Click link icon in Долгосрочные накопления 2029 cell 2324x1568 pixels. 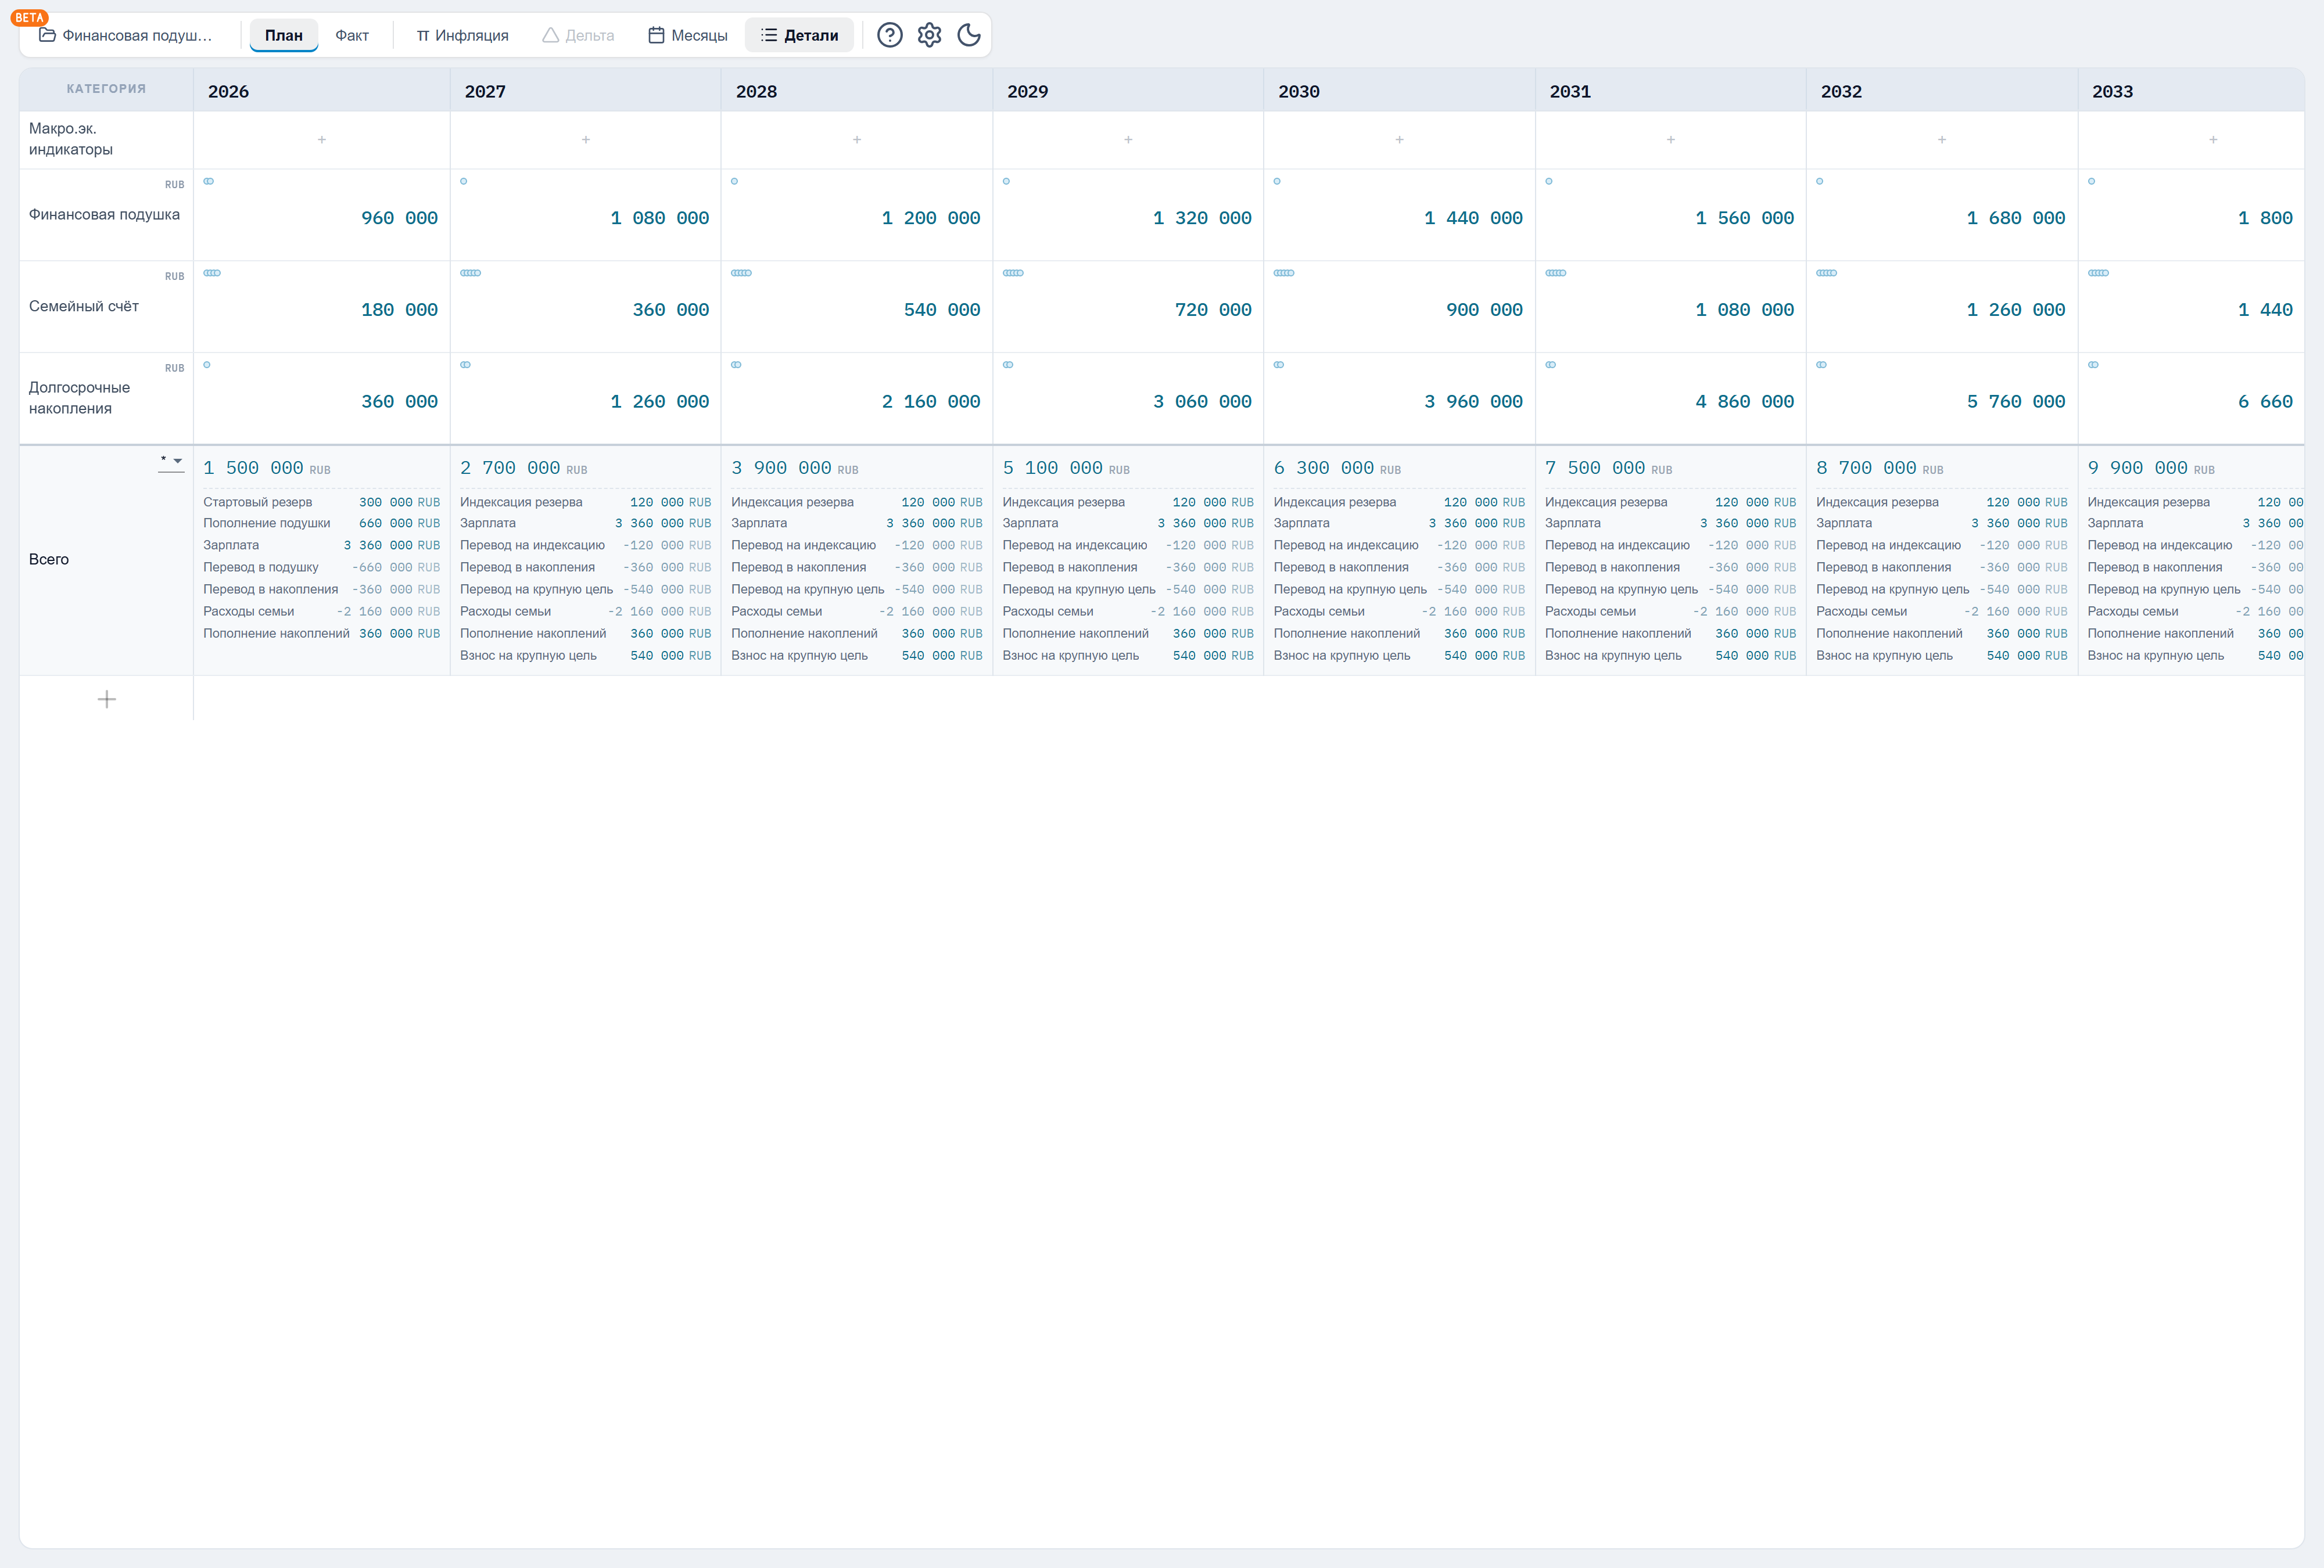point(1008,365)
